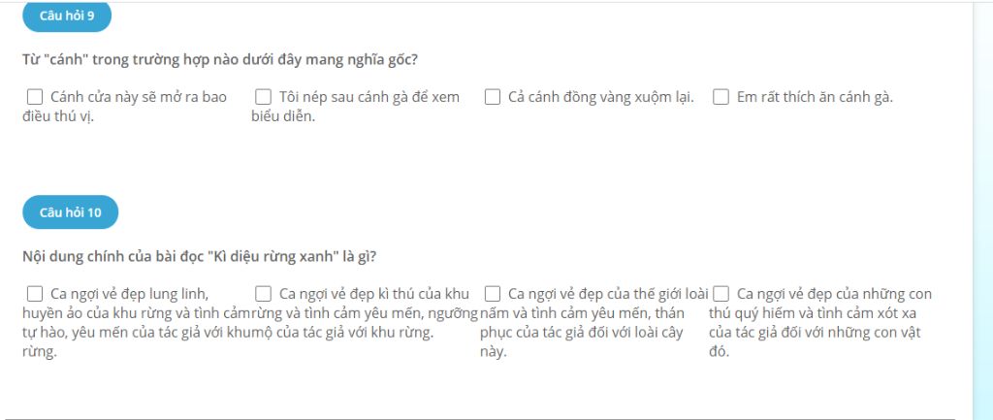Click the answer label 'Cả cánh đồng vàng xuộm lại.'
993x420 pixels.
[x=601, y=98]
